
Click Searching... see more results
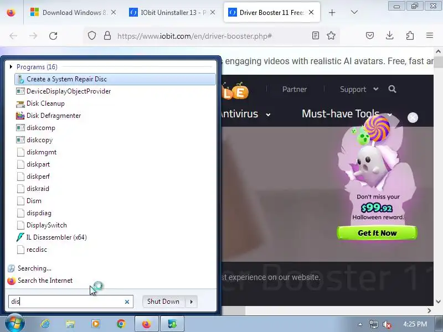coord(34,268)
